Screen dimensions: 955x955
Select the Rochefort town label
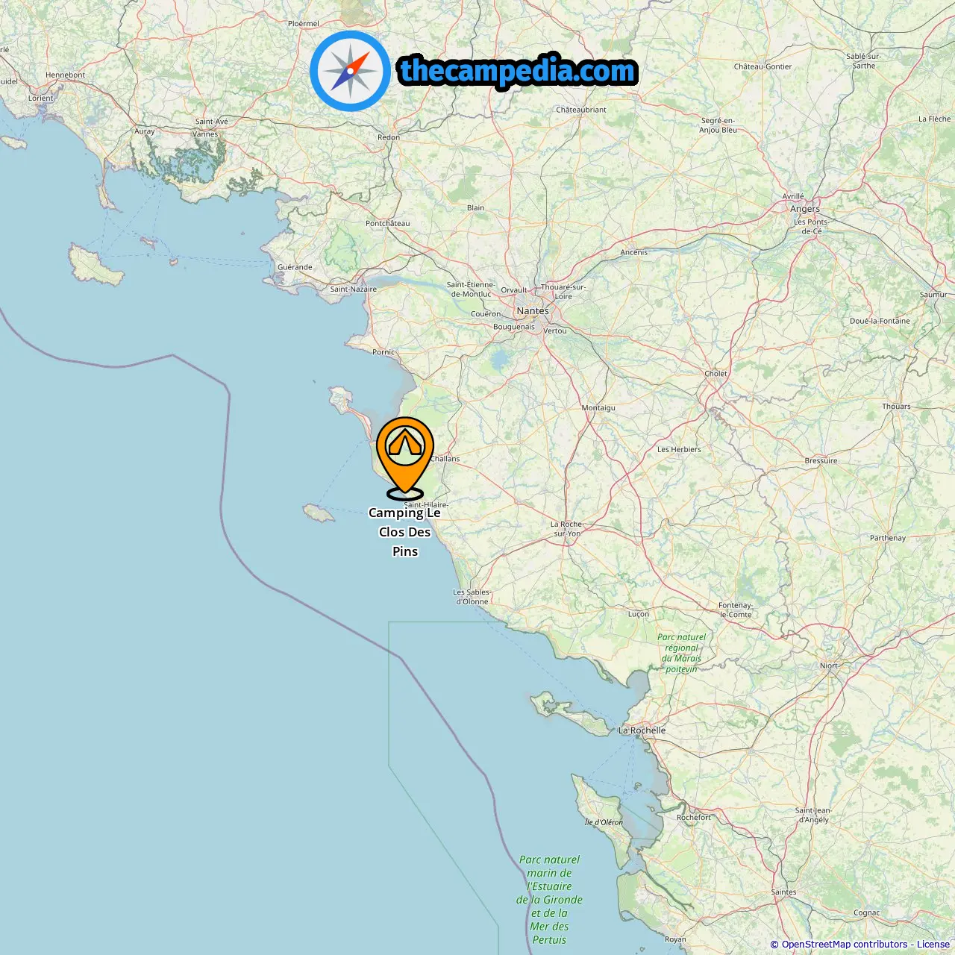pyautogui.click(x=694, y=817)
